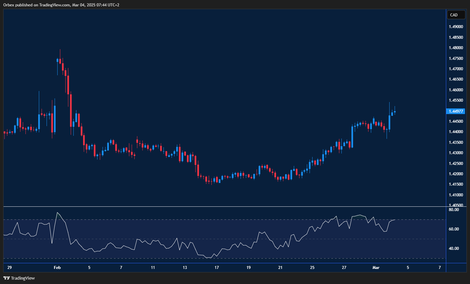Select the 1.49000 value on the price scale
The width and height of the screenshot is (470, 284).
[456, 26]
